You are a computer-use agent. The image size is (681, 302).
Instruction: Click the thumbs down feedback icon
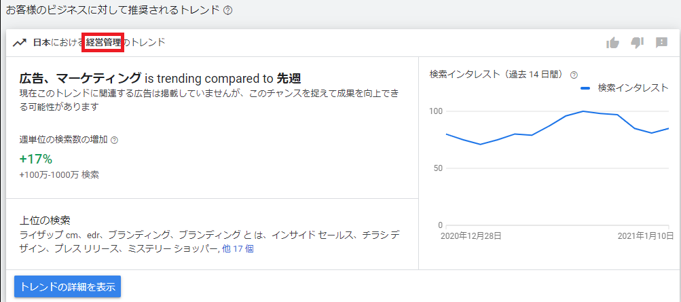637,43
